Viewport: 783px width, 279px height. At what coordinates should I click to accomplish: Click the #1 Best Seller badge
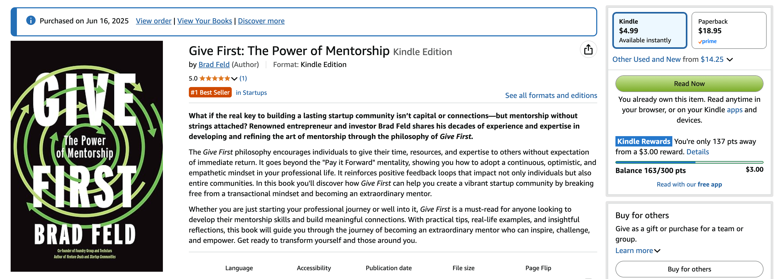pos(210,92)
